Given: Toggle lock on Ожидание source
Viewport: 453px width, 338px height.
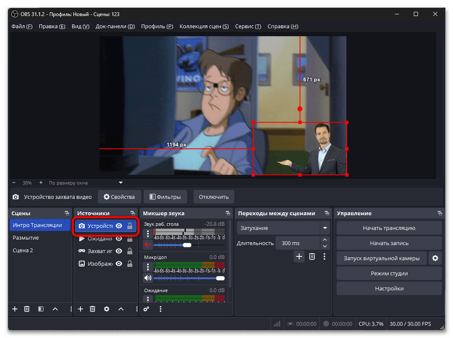Looking at the screenshot, I should [130, 239].
